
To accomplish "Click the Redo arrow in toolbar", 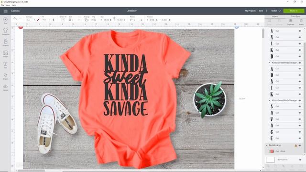I will (x=20, y=19).
